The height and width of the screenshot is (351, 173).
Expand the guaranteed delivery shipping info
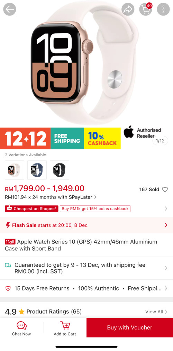coord(86,268)
